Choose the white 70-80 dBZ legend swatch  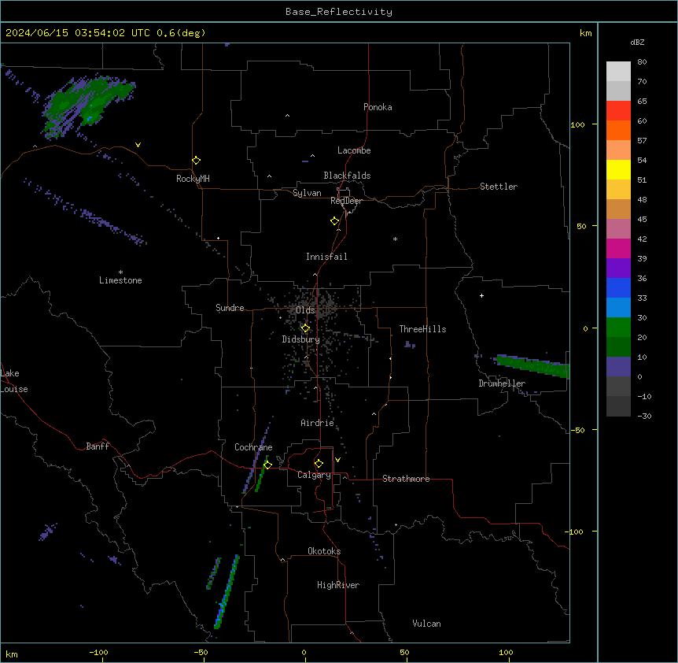(618, 72)
